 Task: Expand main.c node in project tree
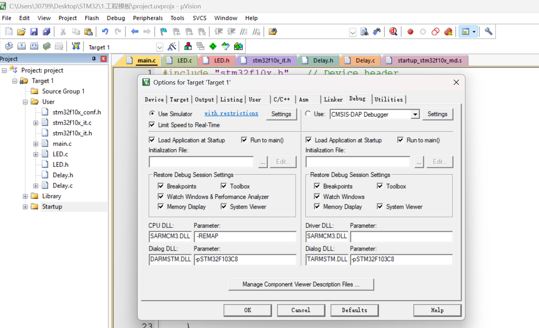point(36,144)
